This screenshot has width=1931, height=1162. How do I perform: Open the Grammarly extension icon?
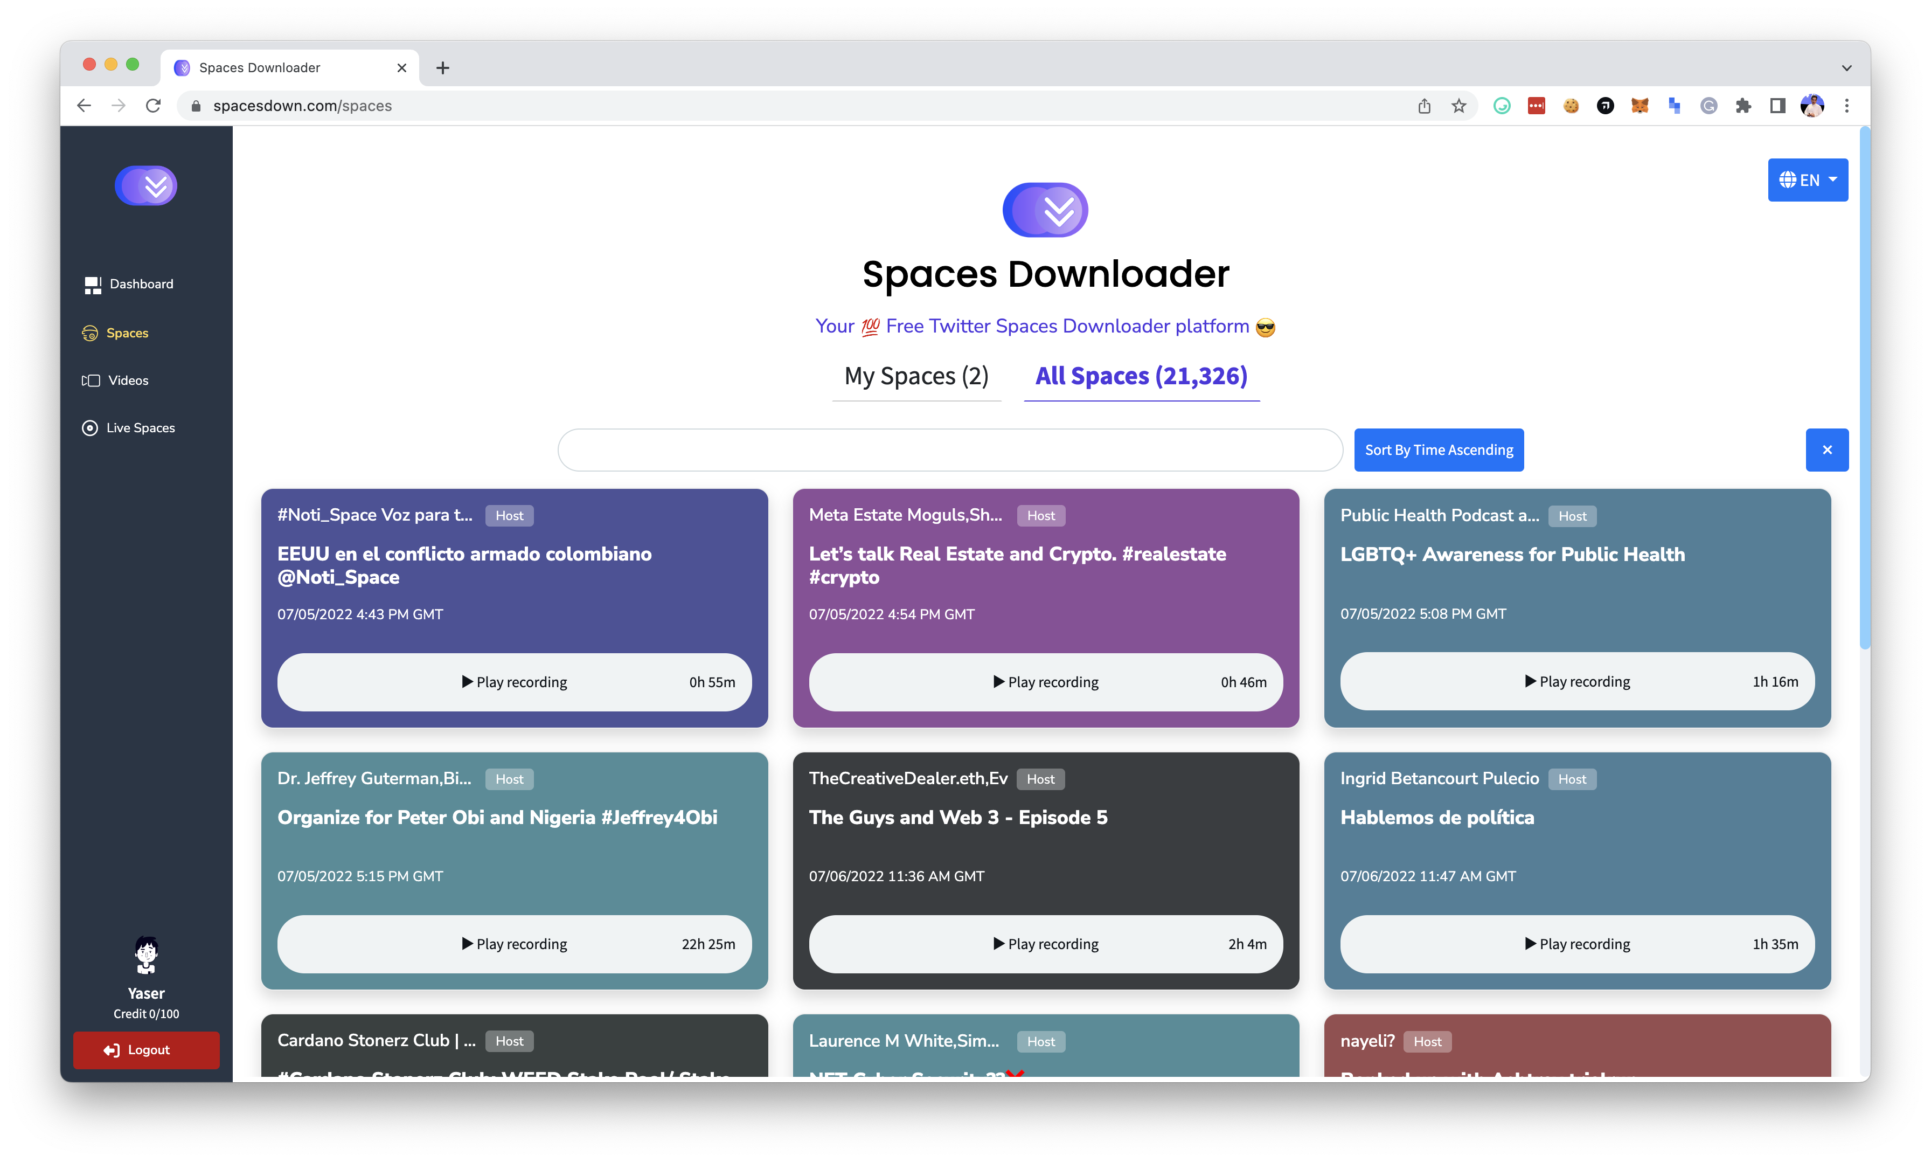[x=1501, y=106]
